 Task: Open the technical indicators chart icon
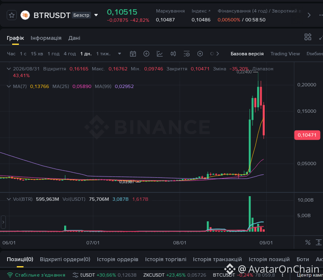[160, 54]
